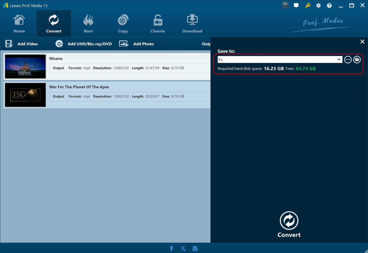This screenshot has height=253, width=368.
Task: Browse for output folder with ellipsis icon
Action: (348, 60)
